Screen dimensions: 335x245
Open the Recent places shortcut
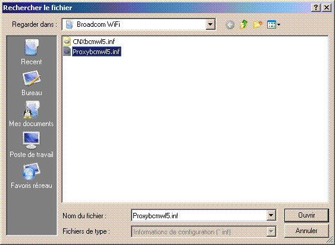[x=32, y=52]
